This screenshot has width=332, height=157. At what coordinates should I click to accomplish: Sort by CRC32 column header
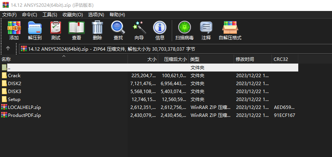285,59
